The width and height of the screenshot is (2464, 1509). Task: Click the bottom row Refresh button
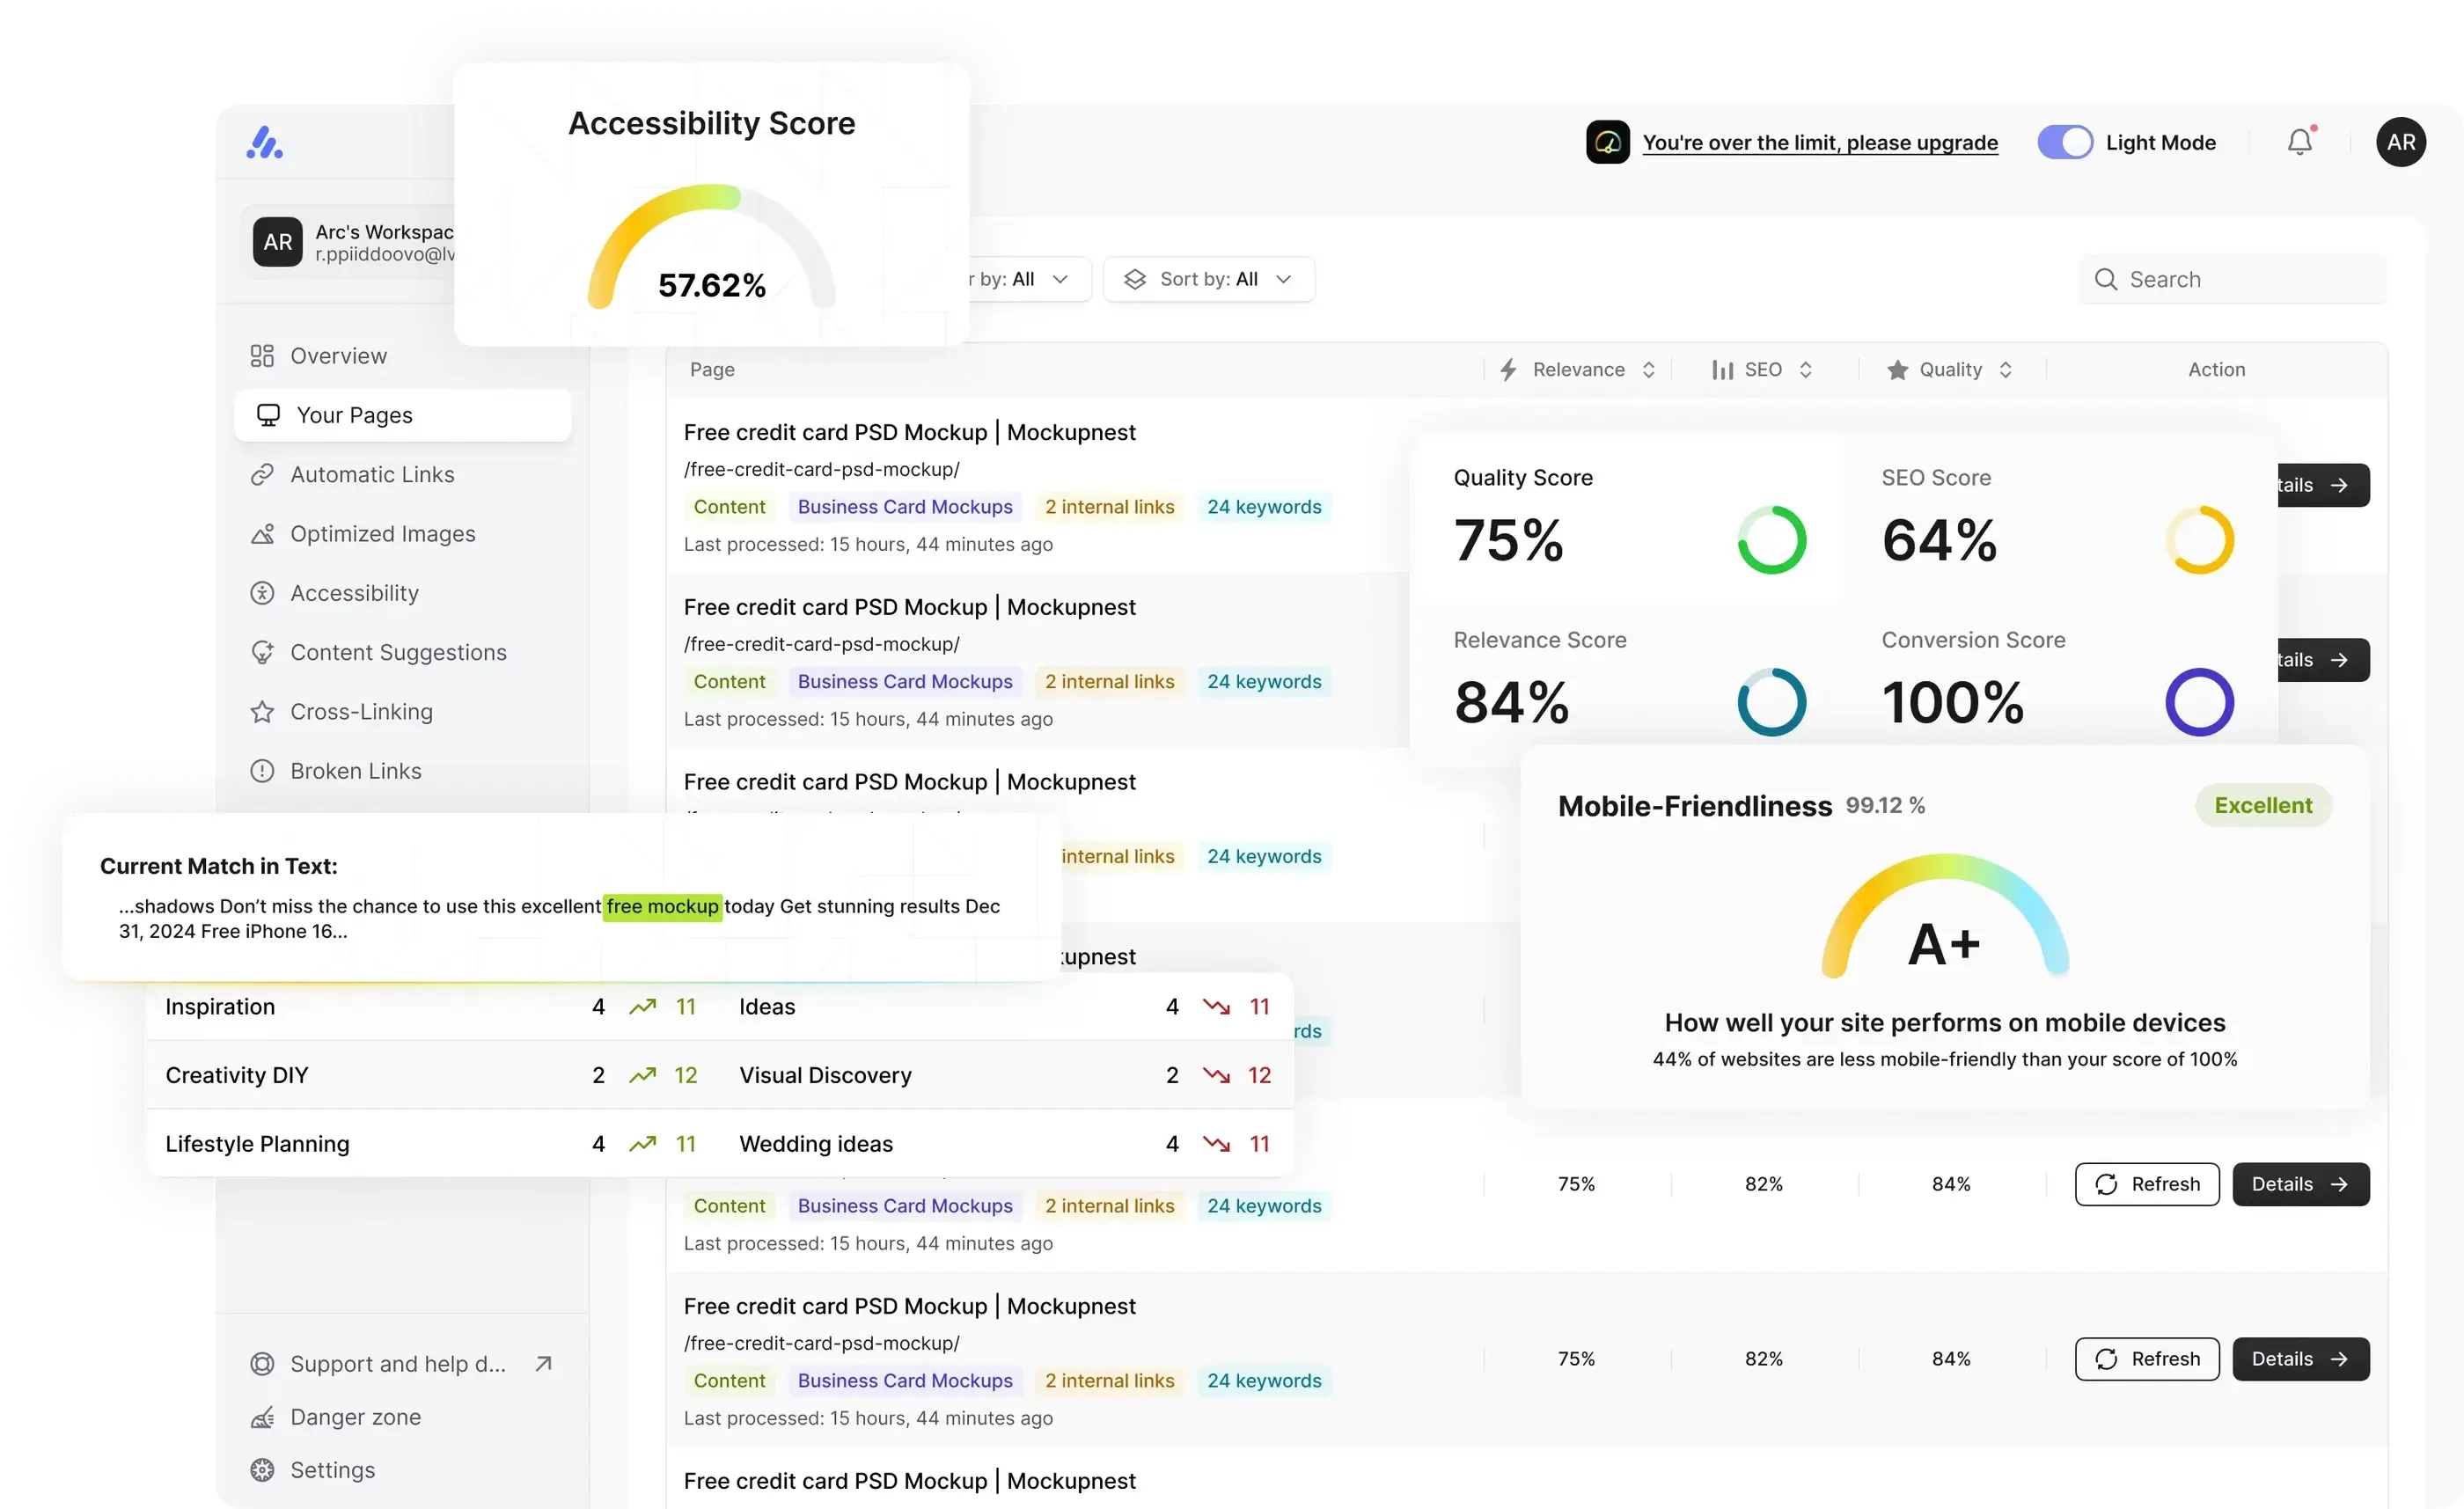(x=2146, y=1359)
